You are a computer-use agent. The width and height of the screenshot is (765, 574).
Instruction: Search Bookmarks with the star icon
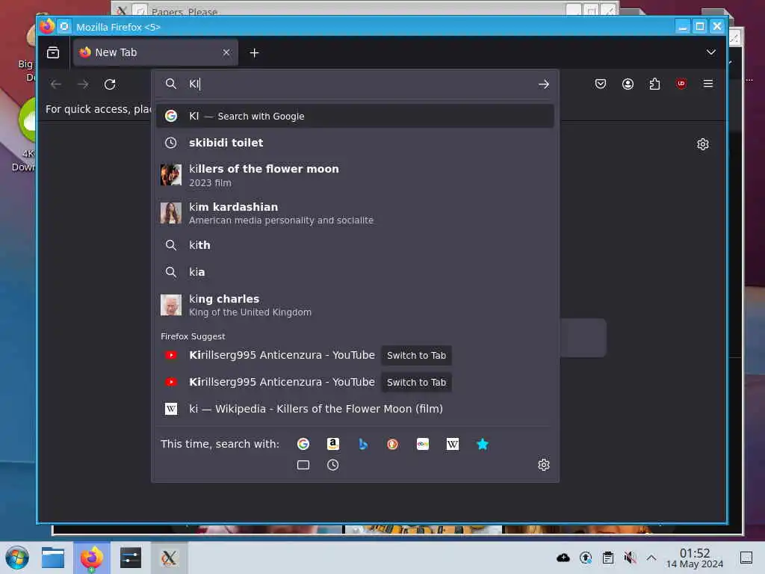[x=482, y=444]
